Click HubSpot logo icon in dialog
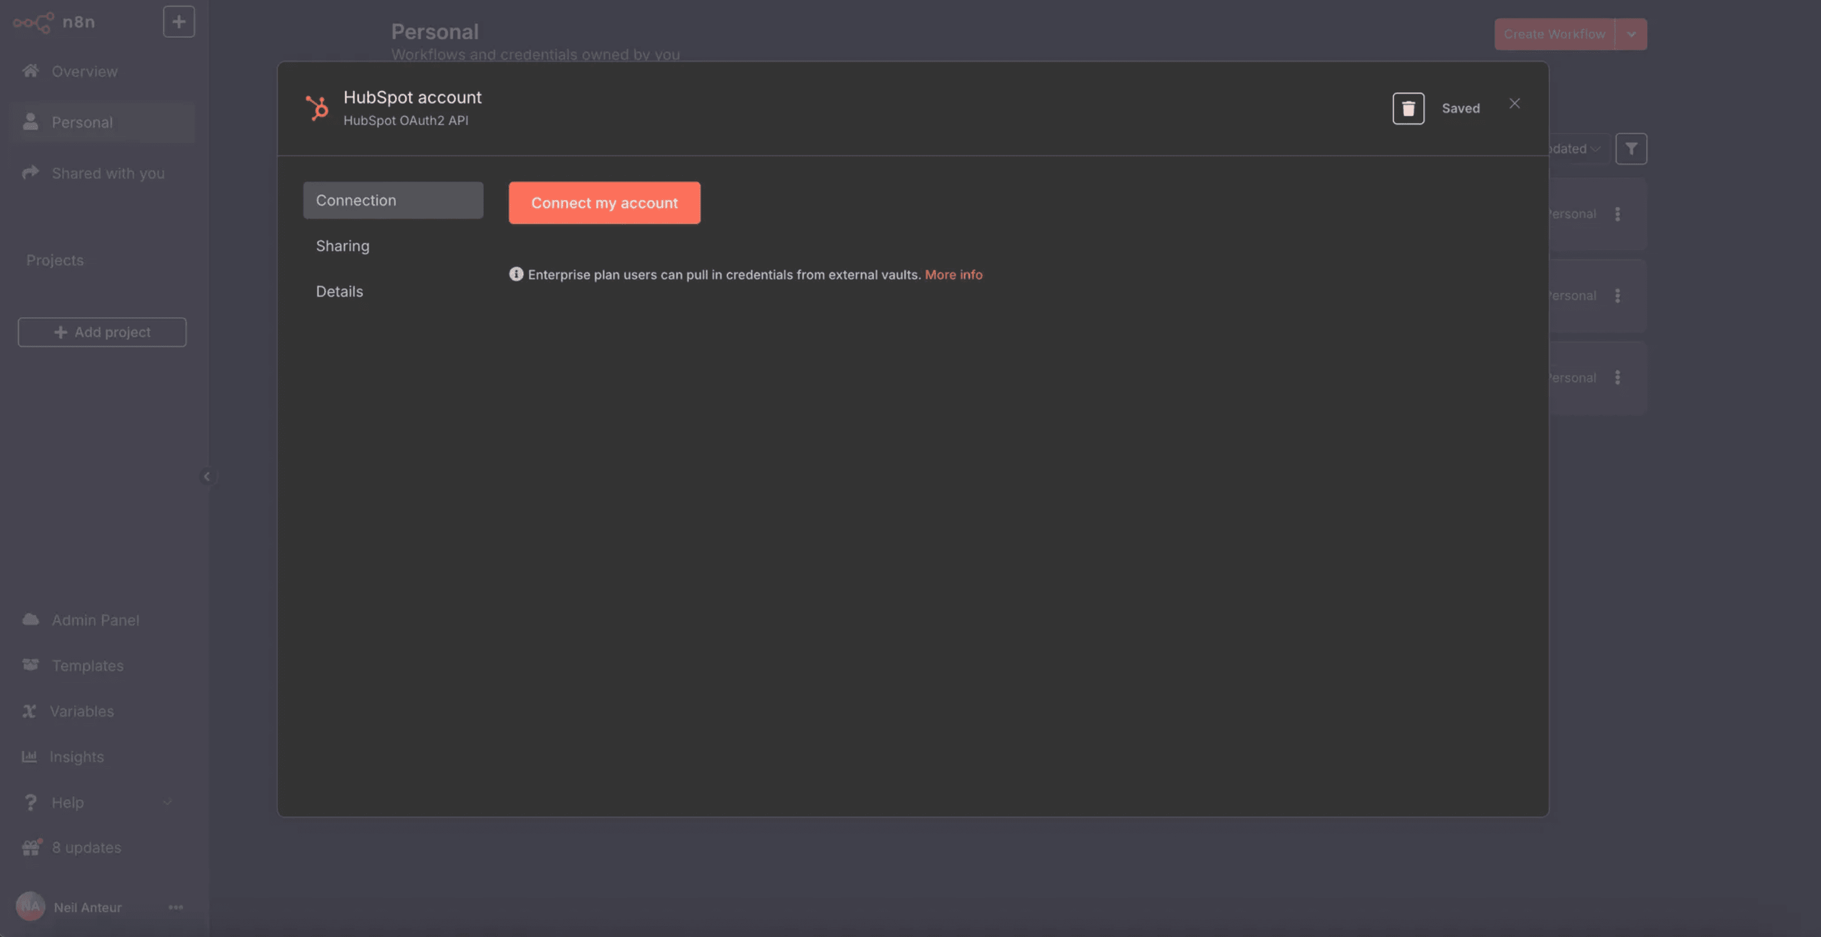 (317, 108)
